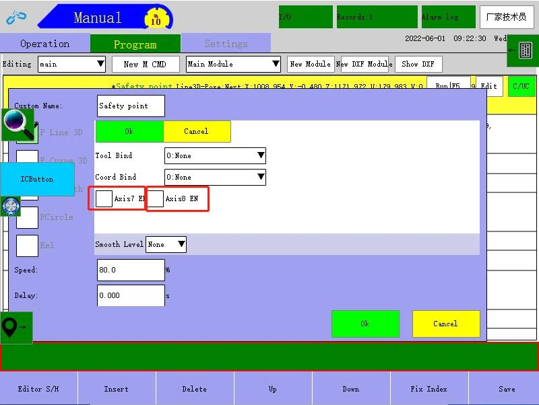Click the green C/UC indicator
The image size is (539, 405).
[521, 86]
